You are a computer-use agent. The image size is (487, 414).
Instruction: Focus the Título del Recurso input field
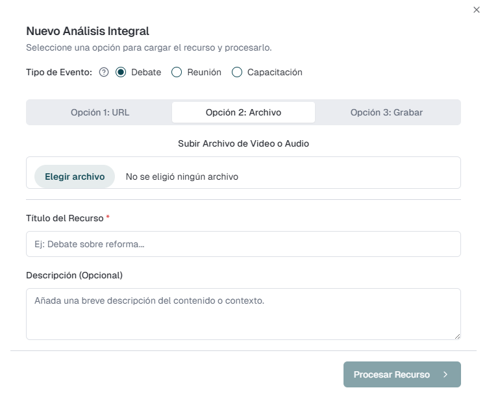(x=243, y=244)
